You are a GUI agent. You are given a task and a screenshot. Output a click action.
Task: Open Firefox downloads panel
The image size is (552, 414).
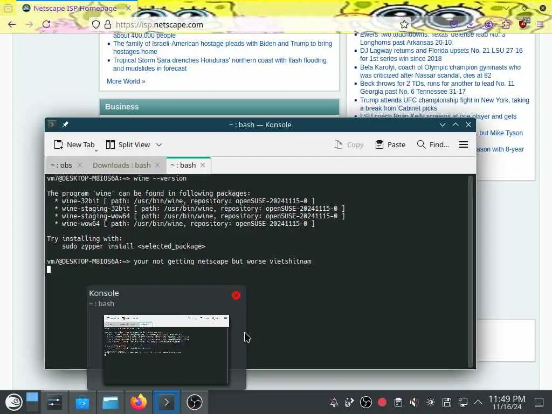(471, 24)
